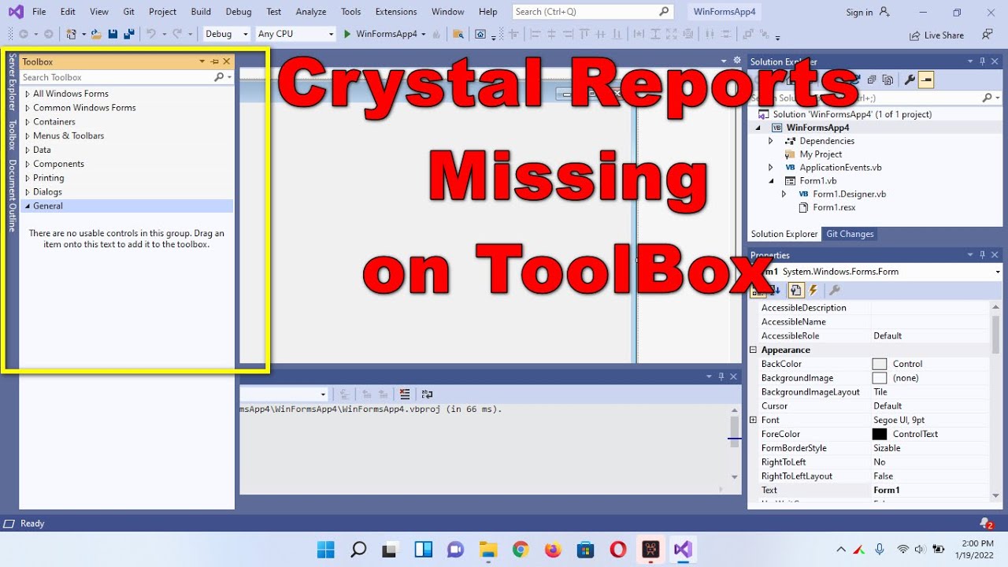The height and width of the screenshot is (567, 1008).
Task: Open the Any CPU platform dropdown
Action: pyautogui.click(x=296, y=34)
